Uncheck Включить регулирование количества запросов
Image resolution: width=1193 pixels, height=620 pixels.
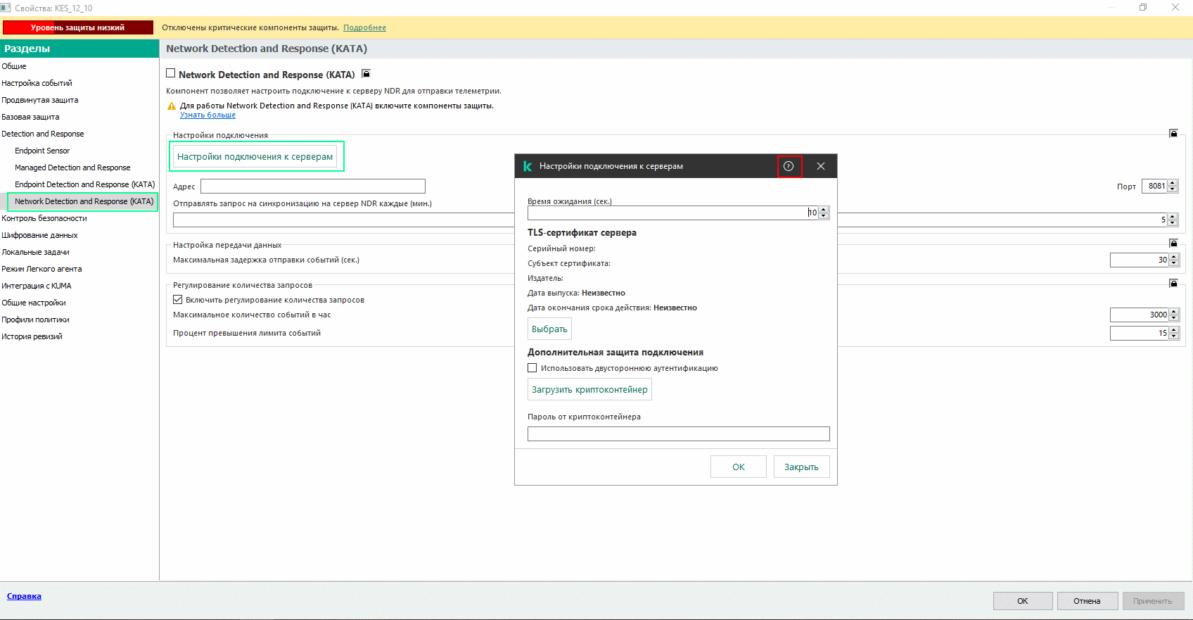coord(178,300)
